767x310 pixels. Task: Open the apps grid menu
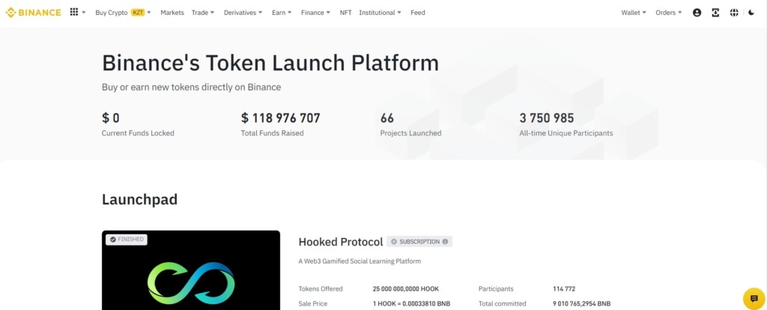pyautogui.click(x=73, y=13)
